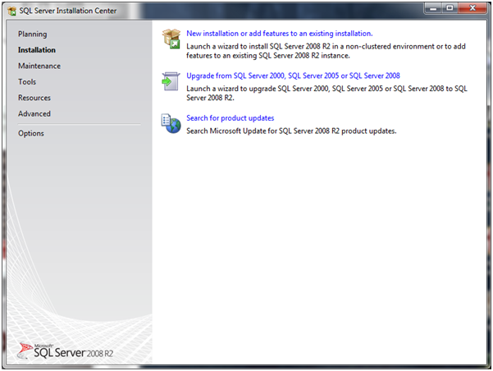Click the new installation box icon
493x371 pixels.
[x=171, y=39]
